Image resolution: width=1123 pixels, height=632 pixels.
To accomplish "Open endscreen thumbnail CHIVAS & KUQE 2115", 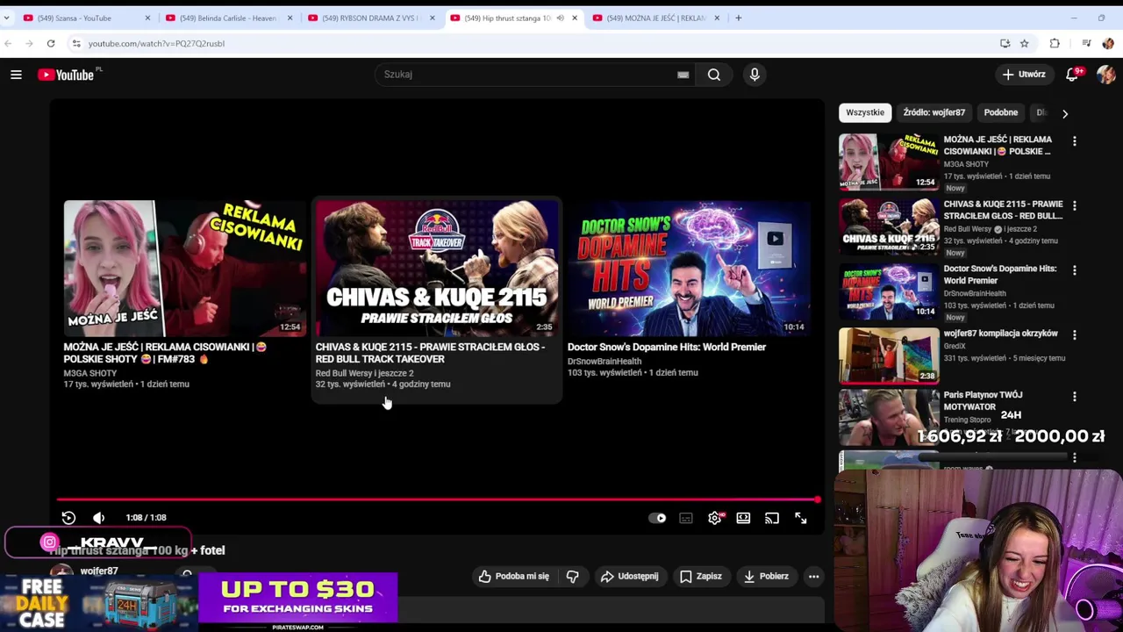I will [437, 269].
